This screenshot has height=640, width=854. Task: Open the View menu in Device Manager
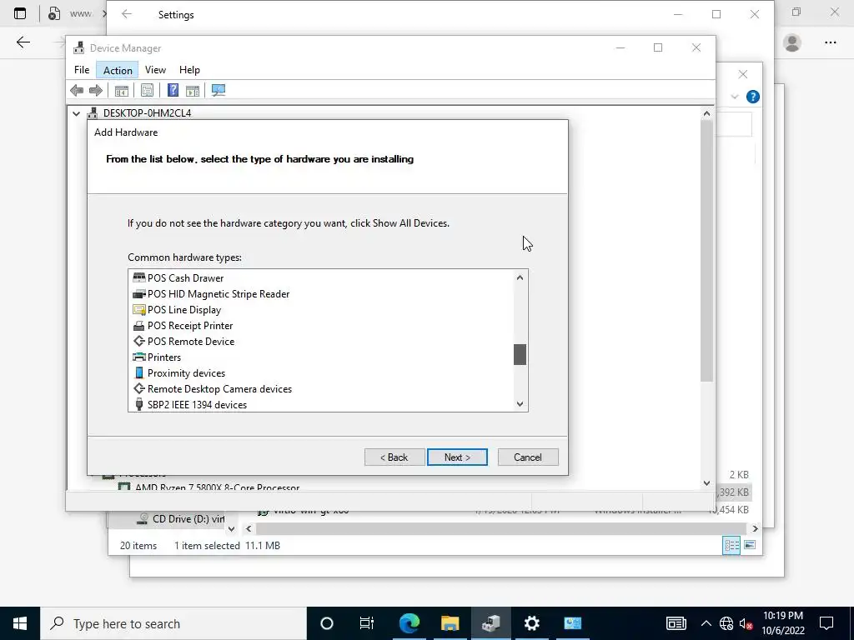pyautogui.click(x=155, y=70)
